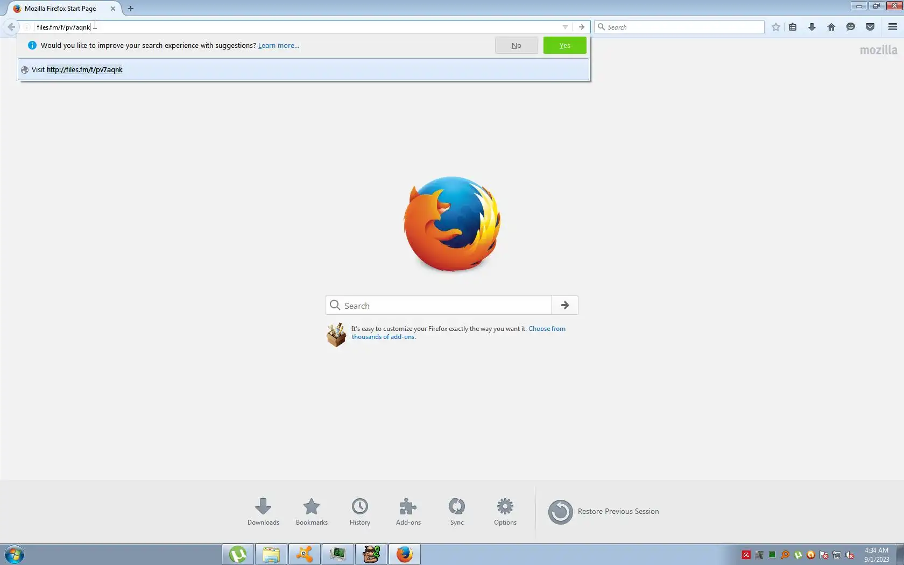904x565 pixels.
Task: Bookmark this page with the star icon
Action: [775, 27]
